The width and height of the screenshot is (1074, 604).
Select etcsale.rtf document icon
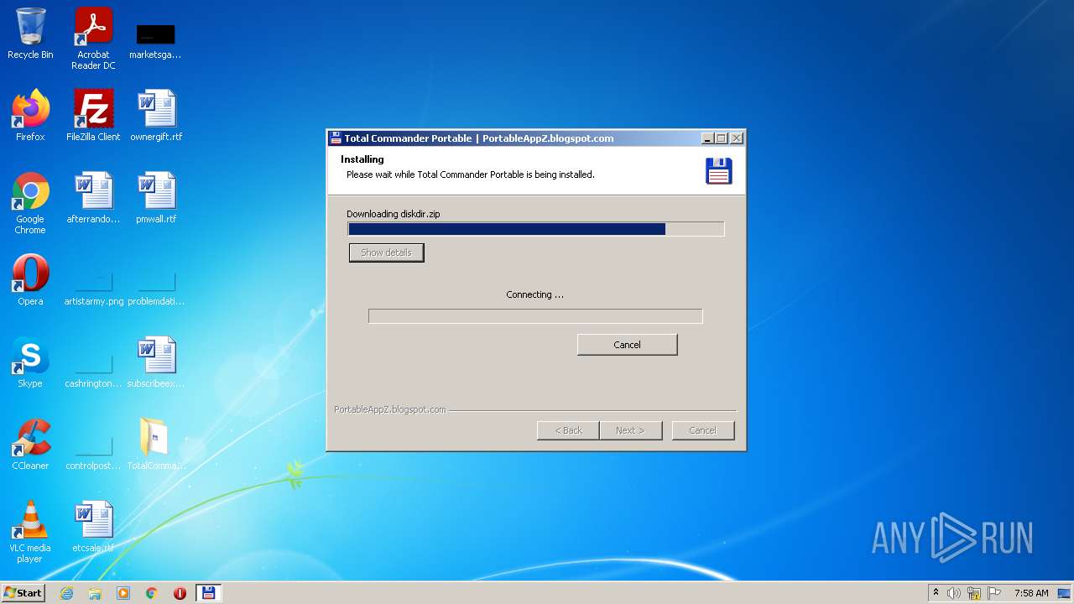pyautogui.click(x=93, y=527)
